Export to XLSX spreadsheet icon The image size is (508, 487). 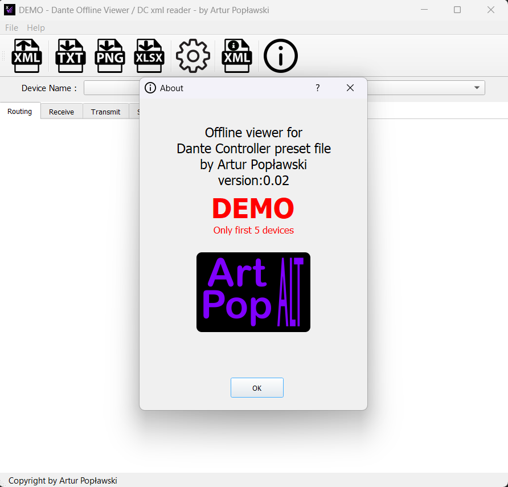(x=149, y=56)
